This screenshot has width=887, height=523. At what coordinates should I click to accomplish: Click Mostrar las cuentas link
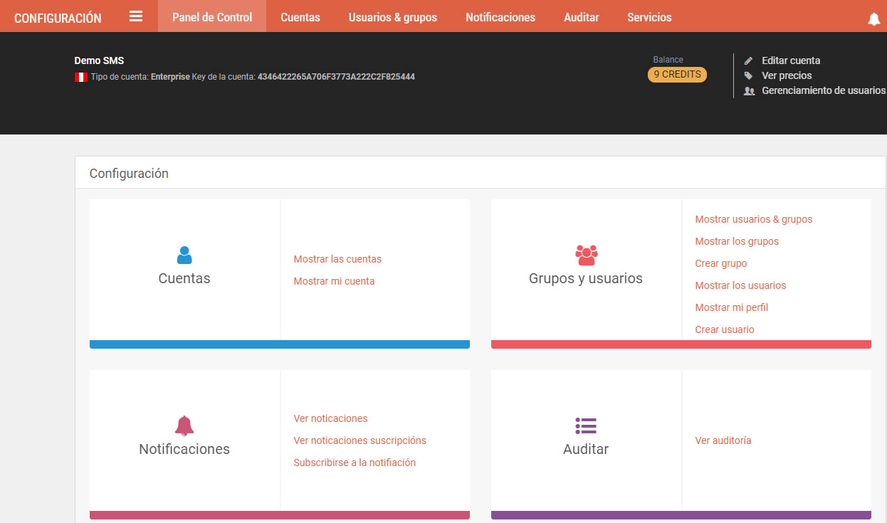(337, 259)
